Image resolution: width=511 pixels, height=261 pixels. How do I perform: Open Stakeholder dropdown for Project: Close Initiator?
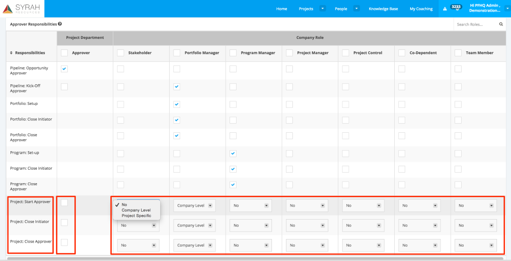tap(138, 226)
